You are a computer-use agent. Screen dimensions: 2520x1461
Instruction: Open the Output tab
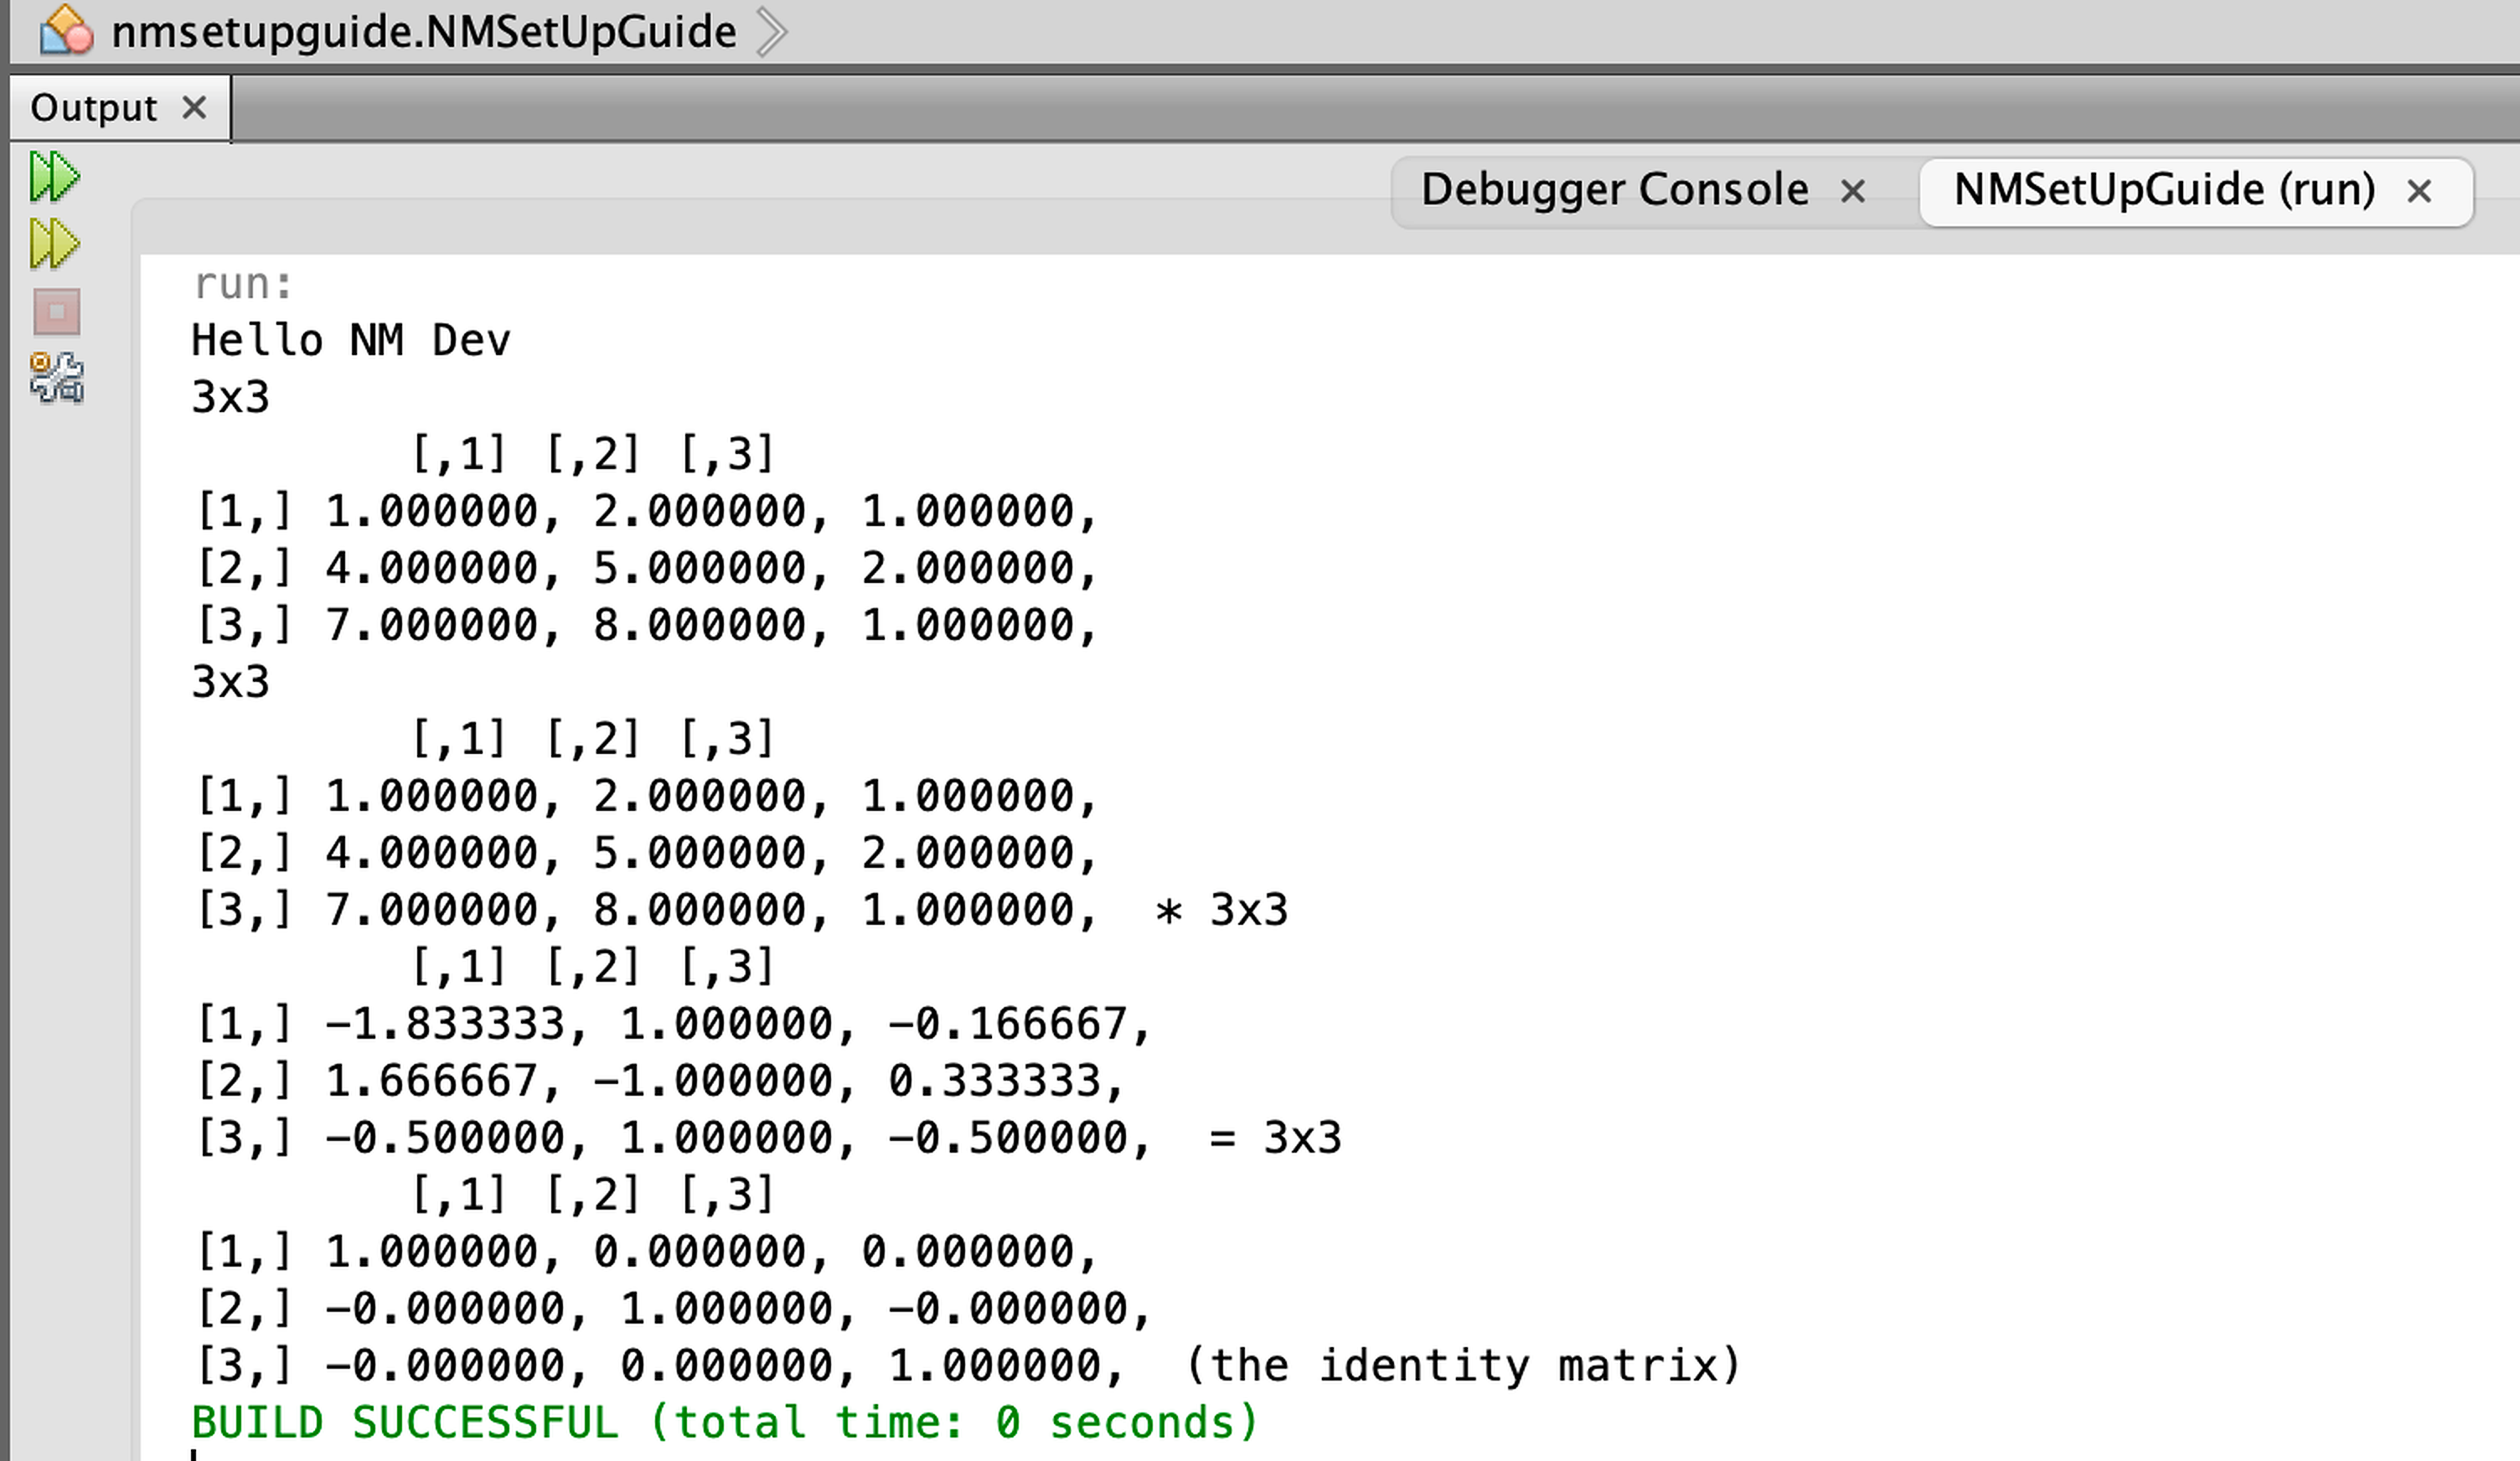[x=93, y=108]
